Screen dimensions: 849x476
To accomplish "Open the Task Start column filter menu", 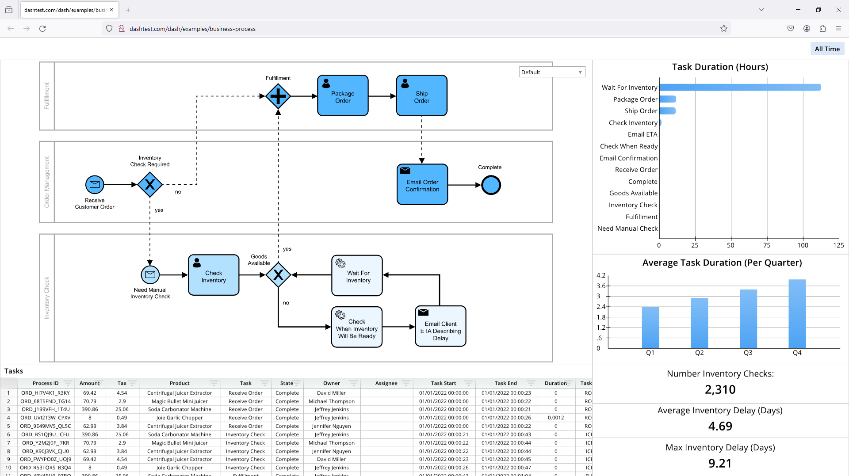I will [x=469, y=383].
